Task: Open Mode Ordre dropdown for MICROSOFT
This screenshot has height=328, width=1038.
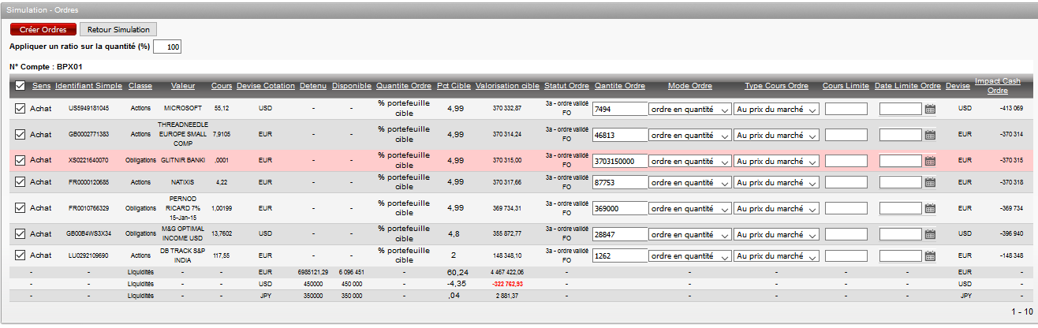Action: 689,110
